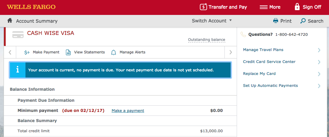329x137 pixels.
Task: Expand Manage Travel Plans chevron
Action: pos(319,50)
